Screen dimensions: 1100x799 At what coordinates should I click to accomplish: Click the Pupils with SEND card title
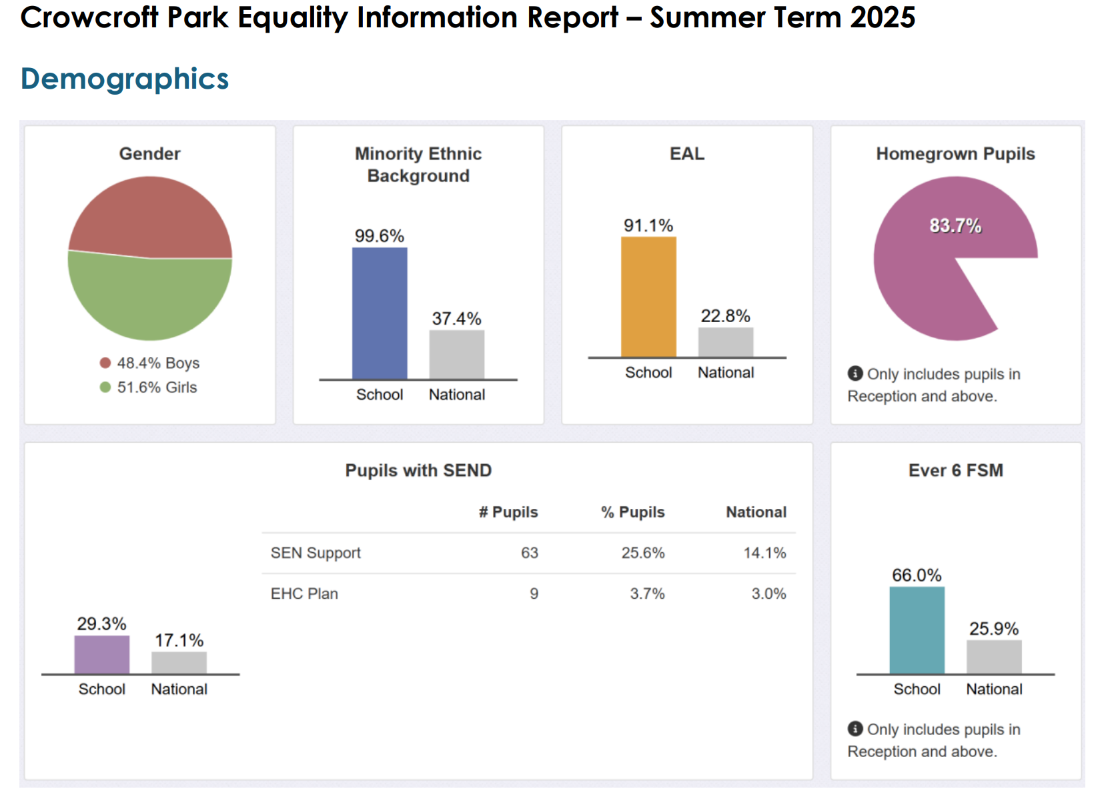[418, 470]
